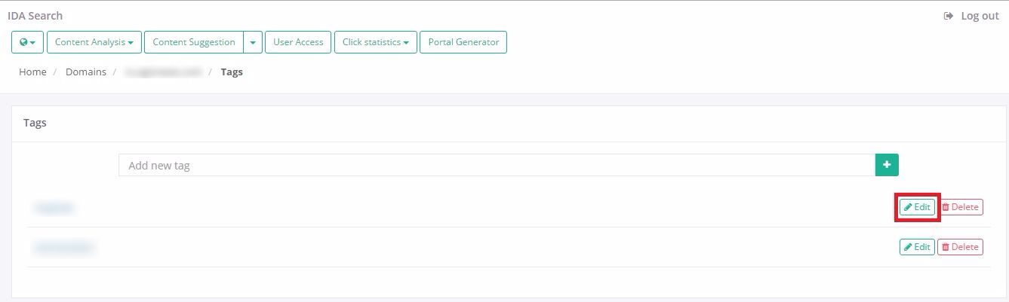Open the Portal Generator page
Image resolution: width=1009 pixels, height=302 pixels.
(x=463, y=42)
